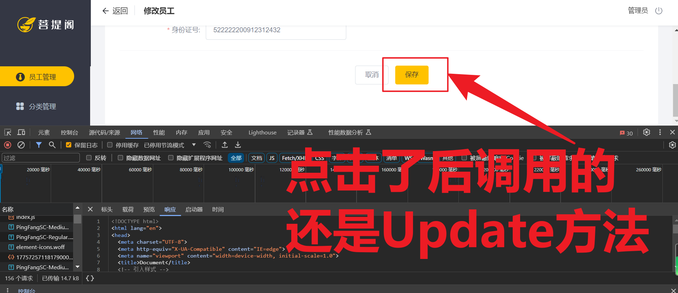This screenshot has width=678, height=293.
Task: Open 性能 panel tab
Action: point(159,132)
